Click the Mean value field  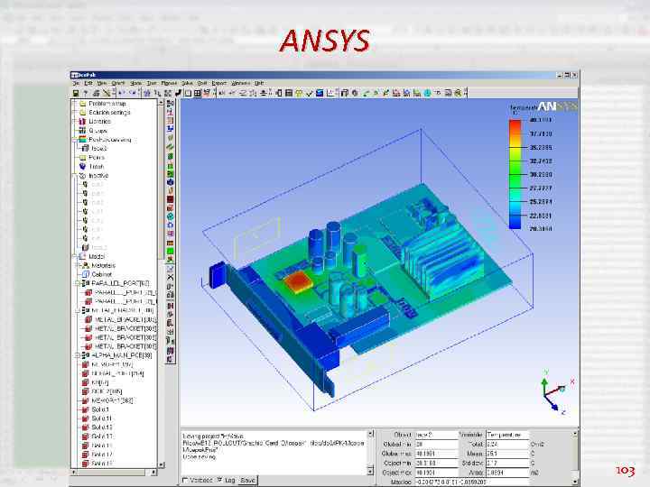507,454
